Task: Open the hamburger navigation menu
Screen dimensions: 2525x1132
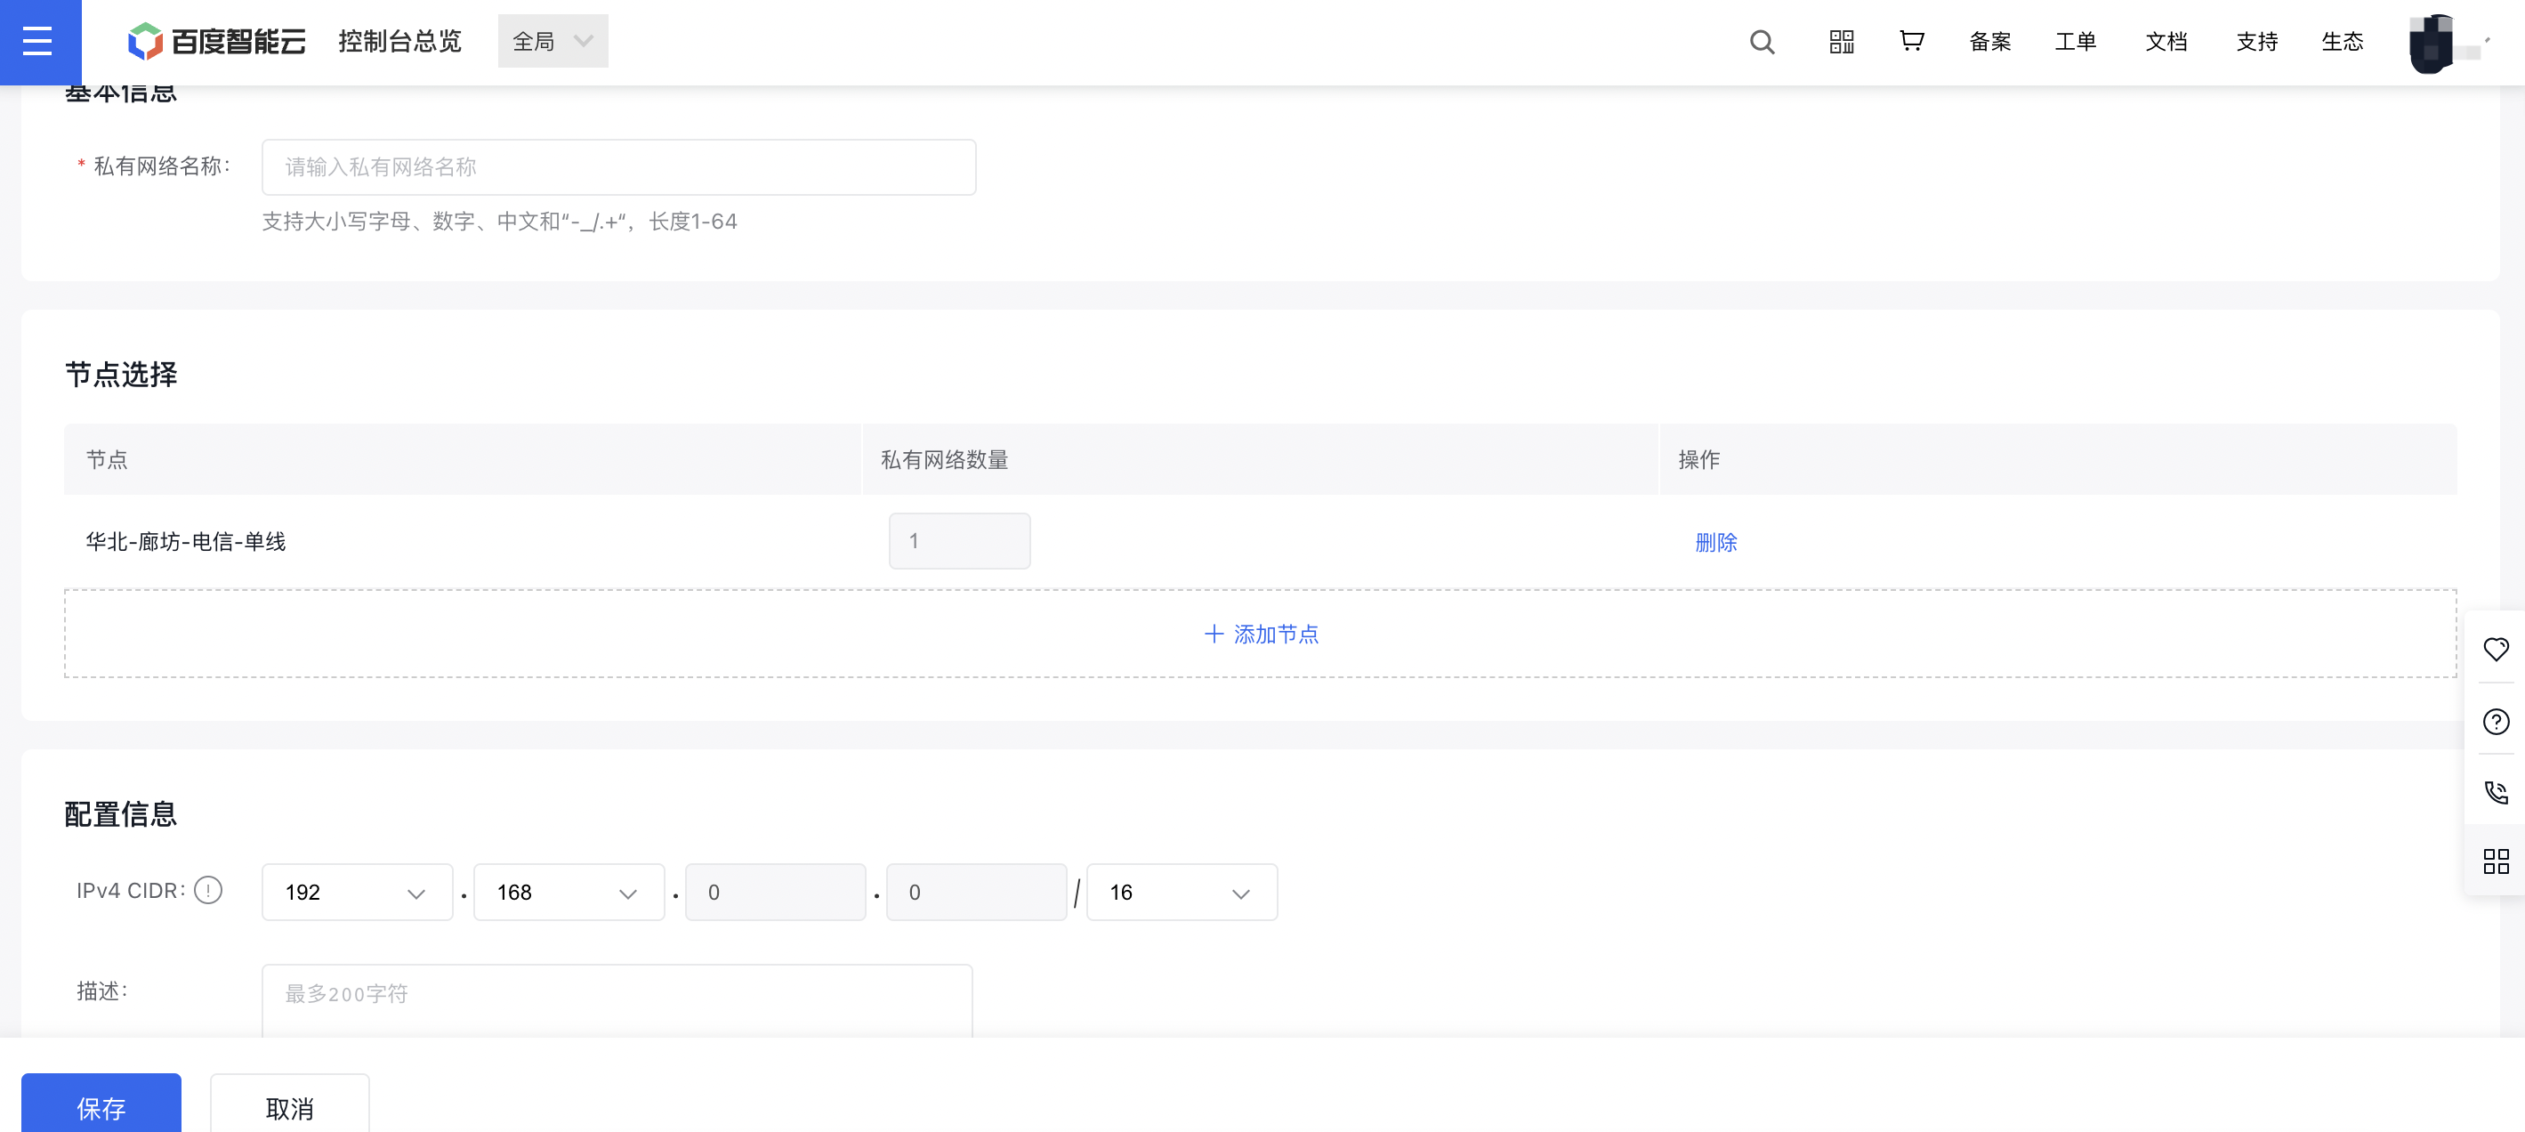Action: 37,41
